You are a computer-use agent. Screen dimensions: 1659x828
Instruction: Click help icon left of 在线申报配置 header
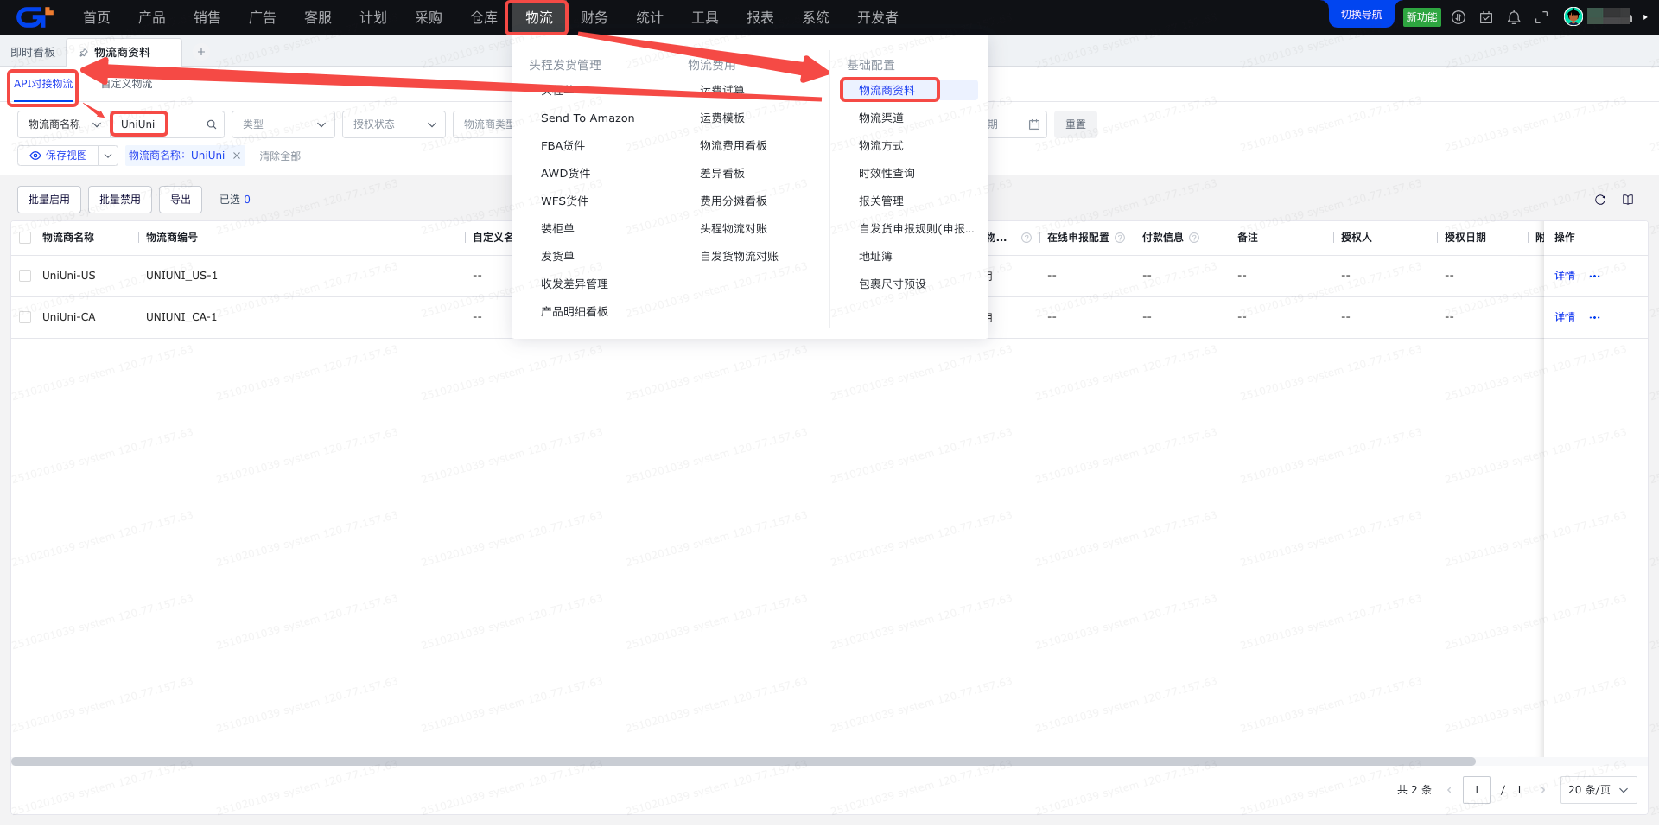[x=1027, y=238]
